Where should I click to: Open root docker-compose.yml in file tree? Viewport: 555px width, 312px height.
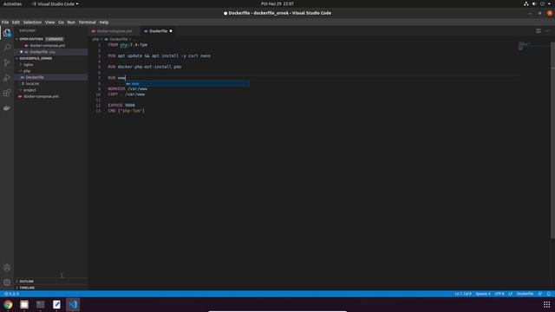pyautogui.click(x=41, y=96)
